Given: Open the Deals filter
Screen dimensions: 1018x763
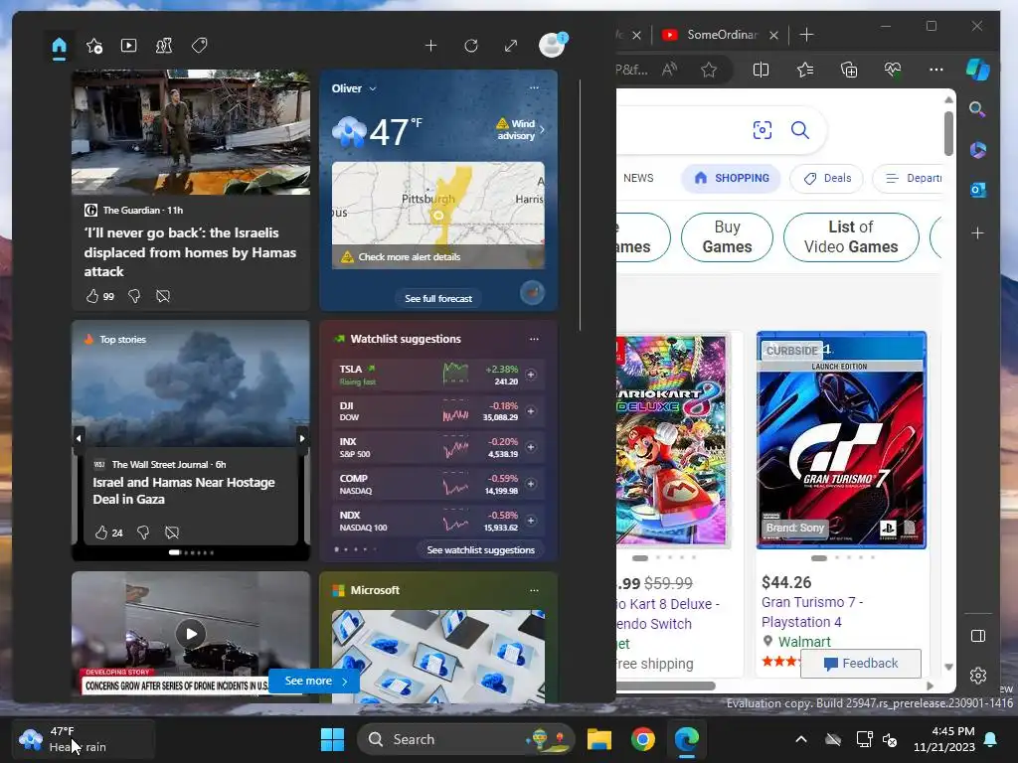Looking at the screenshot, I should [826, 178].
